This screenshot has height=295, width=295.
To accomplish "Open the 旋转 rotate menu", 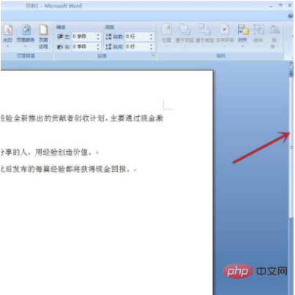I will click(275, 36).
